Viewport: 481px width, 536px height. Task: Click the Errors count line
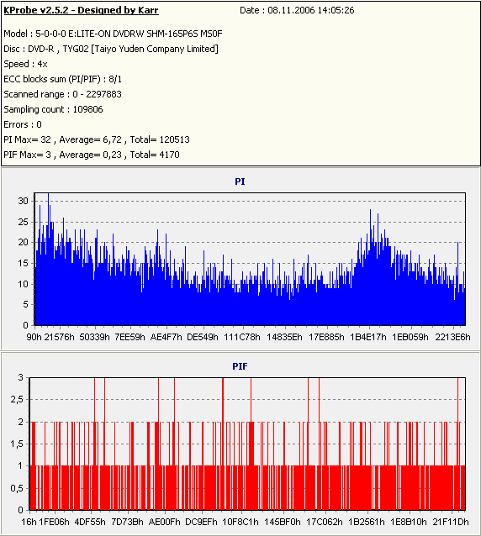point(23,124)
